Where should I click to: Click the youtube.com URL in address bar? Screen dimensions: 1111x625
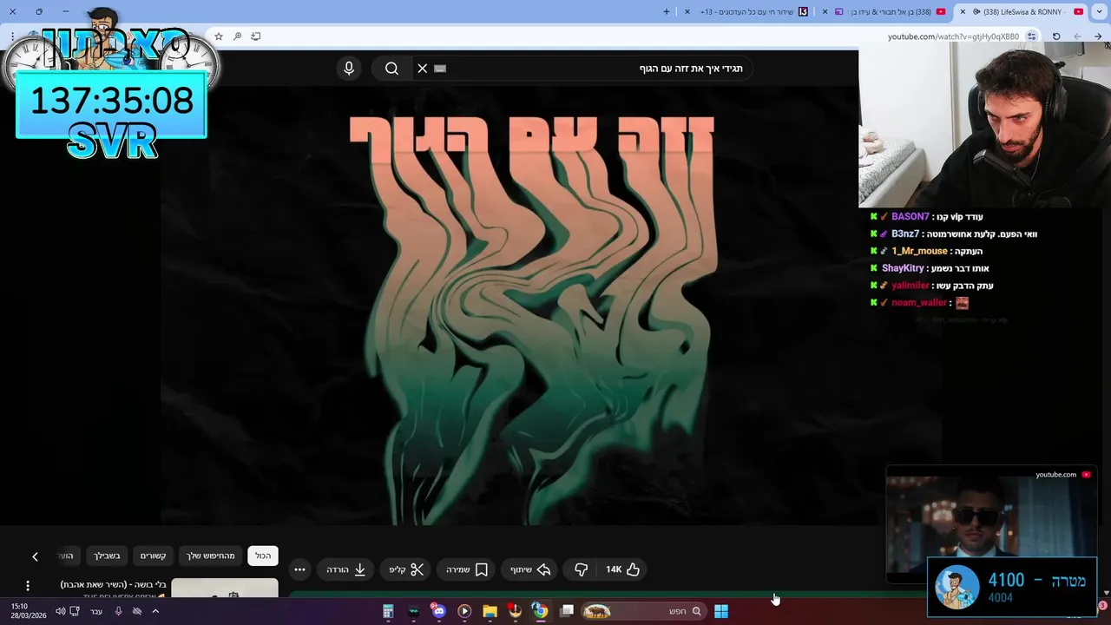(x=953, y=36)
